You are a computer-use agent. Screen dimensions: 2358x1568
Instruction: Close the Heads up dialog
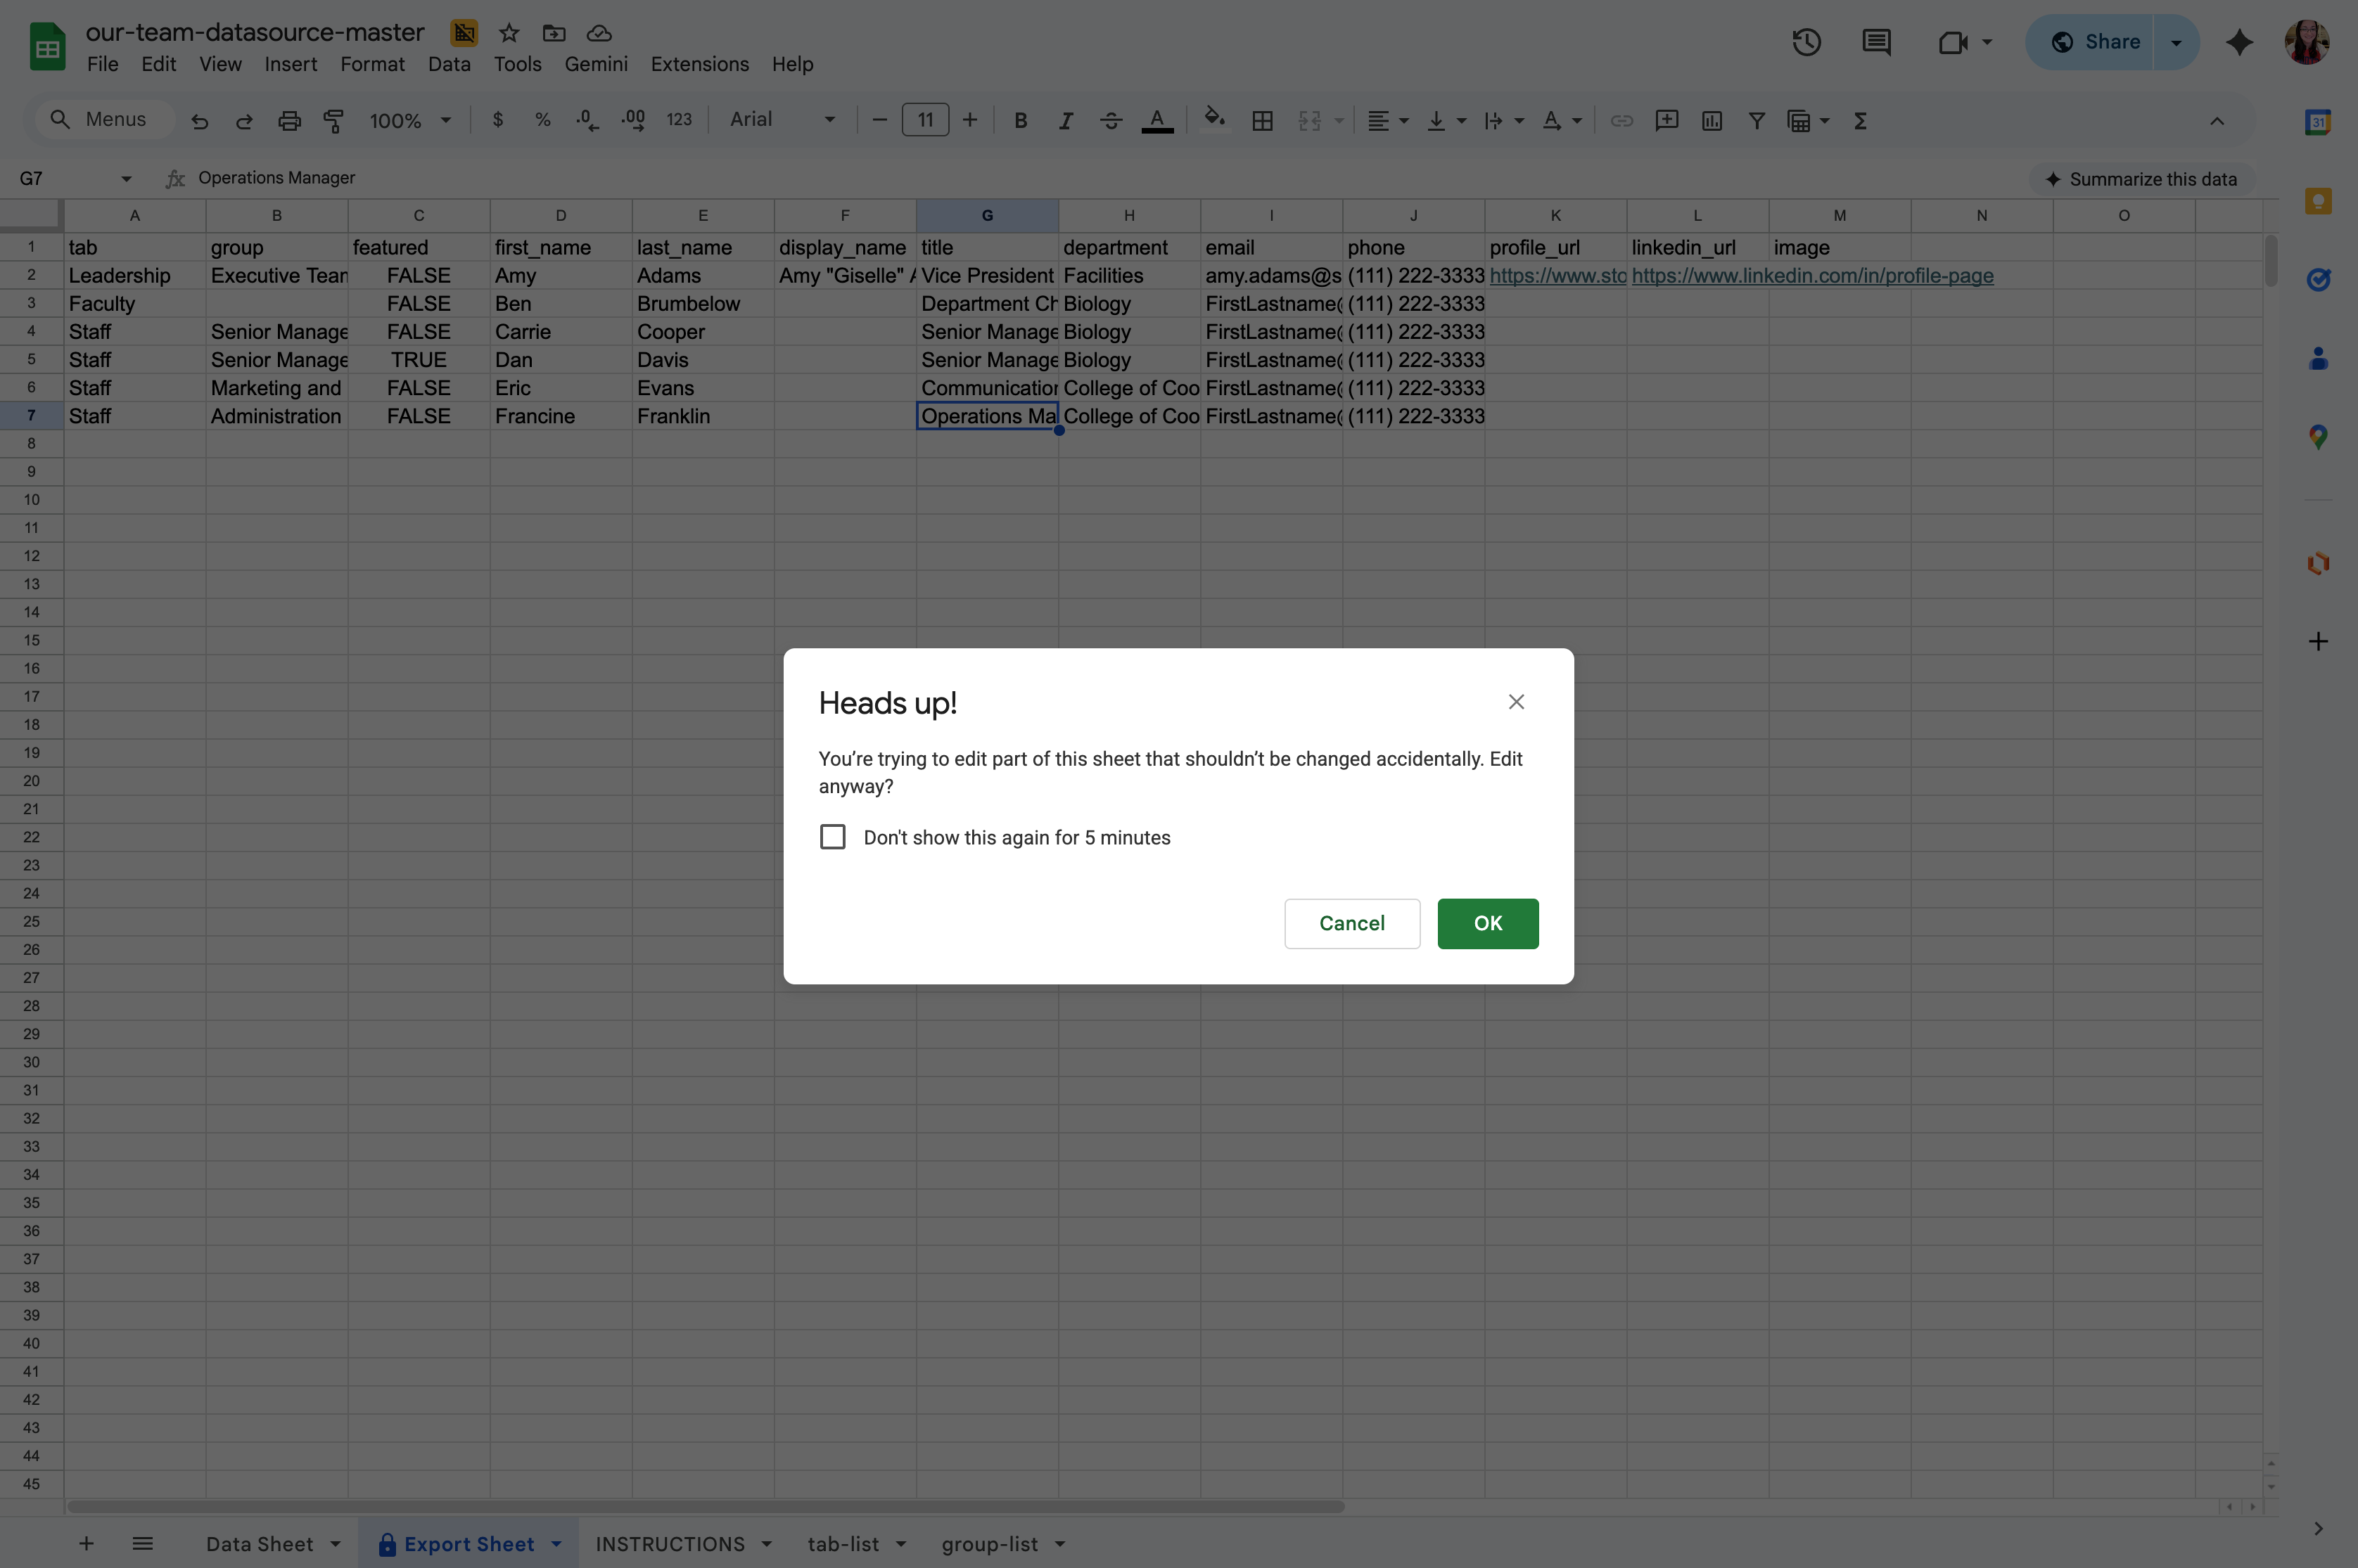1516,702
